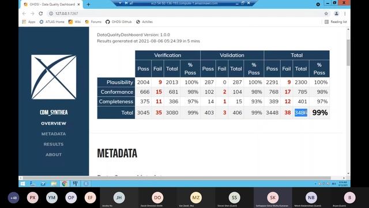Select participant YM avatar
Image resolution: width=369 pixels, height=208 pixels.
click(52, 198)
